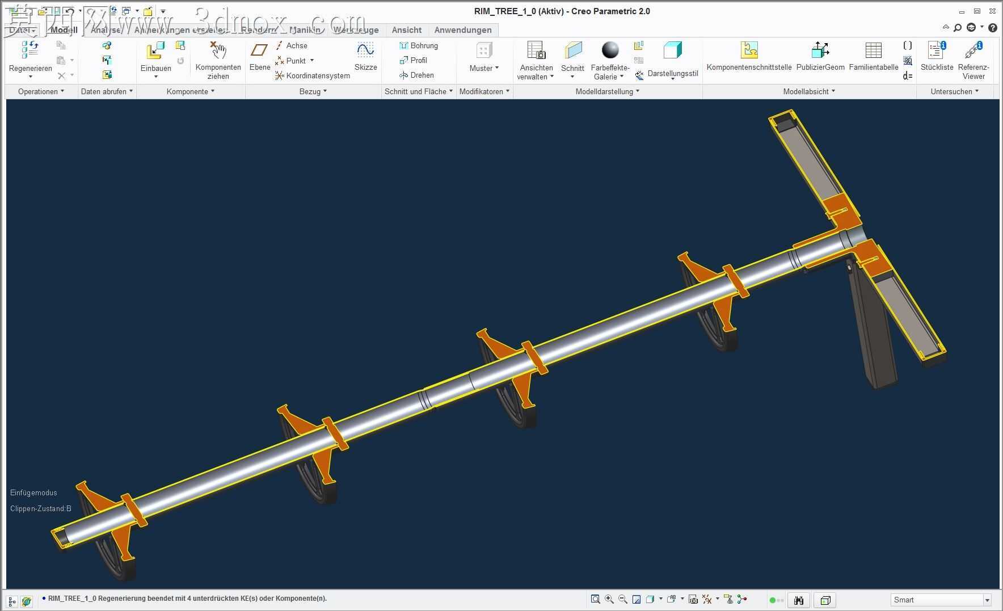This screenshot has width=1003, height=611.
Task: Toggle the spin center icon in status toolbar
Action: [x=742, y=599]
